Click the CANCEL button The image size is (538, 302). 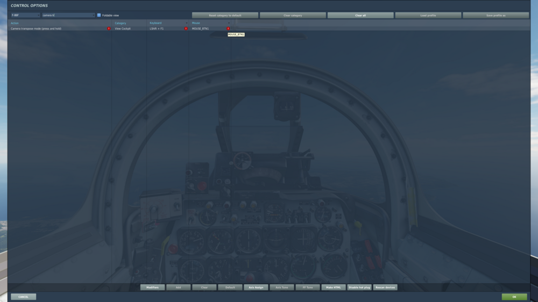click(23, 297)
